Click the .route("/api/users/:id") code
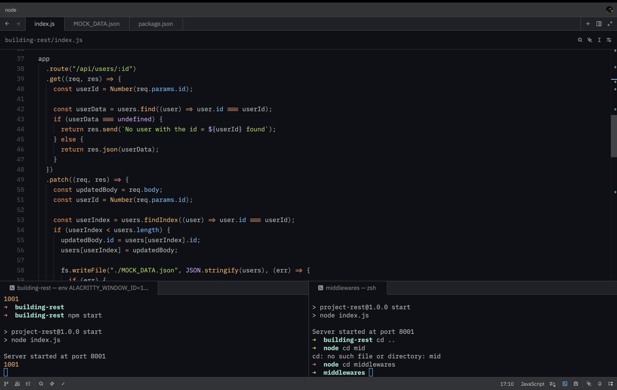The image size is (617, 390). [91, 69]
